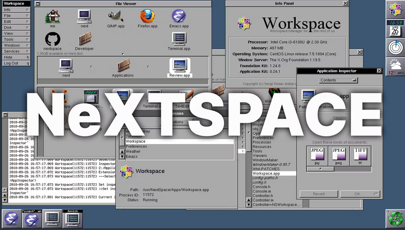The width and height of the screenshot is (405, 230).
Task: Open the Info menu item
Action: 16,9
